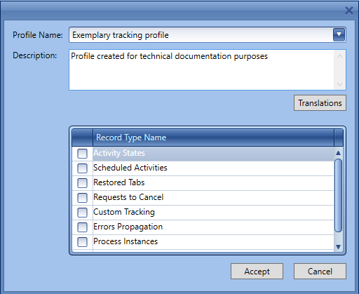Click the record list vertical scrollbar thumb
Viewport: 359px width, 294px height.
[x=338, y=195]
